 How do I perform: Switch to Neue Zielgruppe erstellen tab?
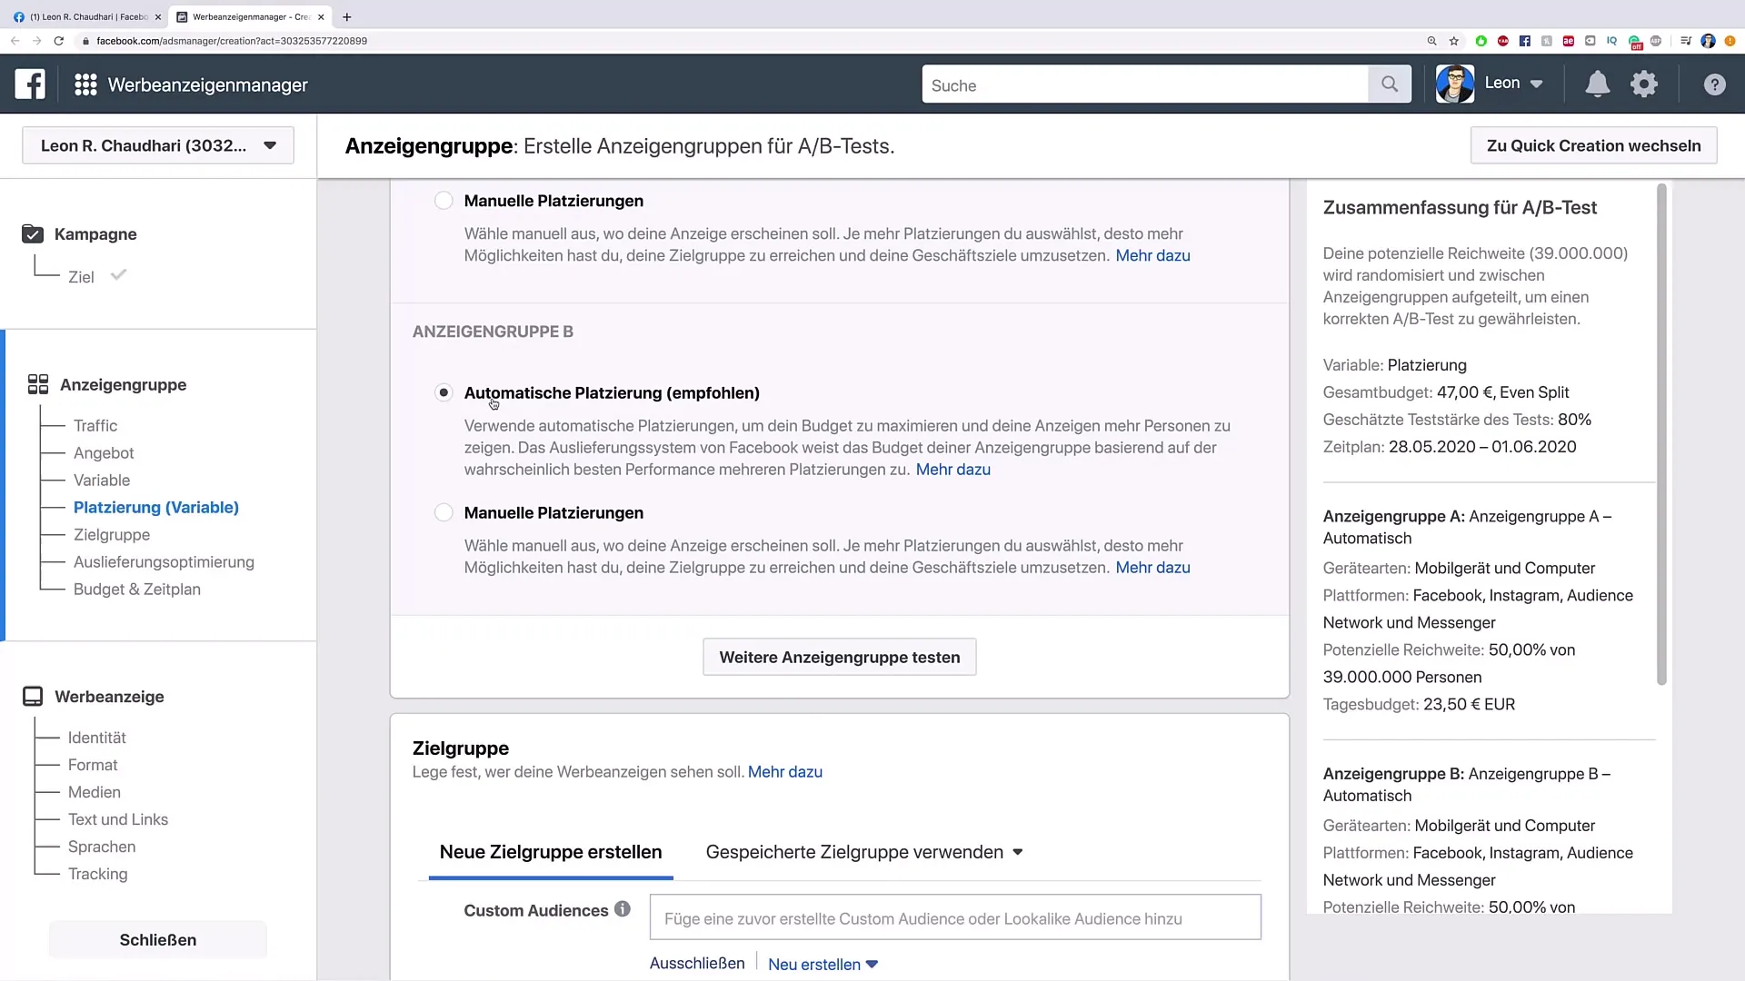click(x=551, y=852)
